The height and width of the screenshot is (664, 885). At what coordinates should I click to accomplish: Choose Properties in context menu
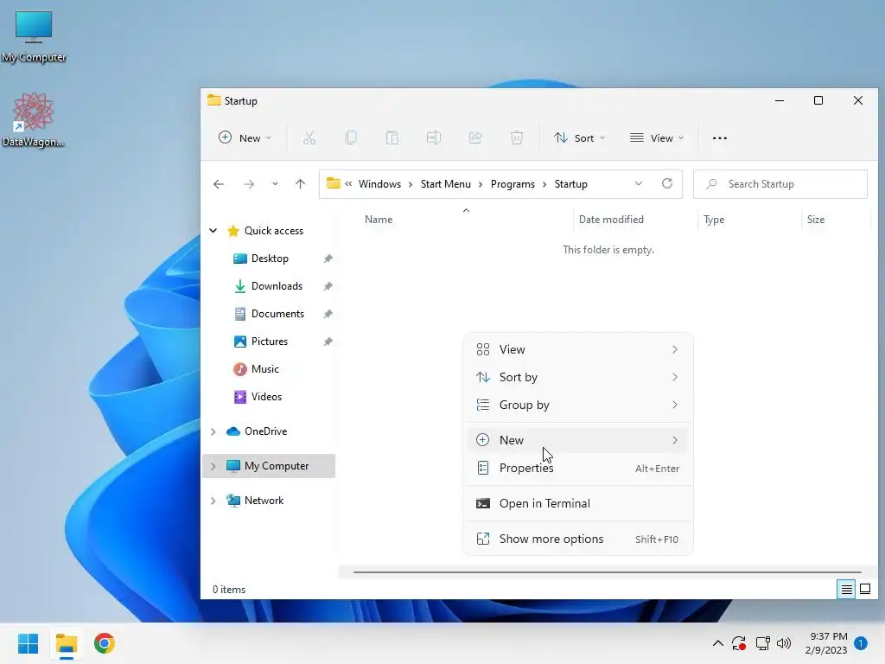(577, 468)
